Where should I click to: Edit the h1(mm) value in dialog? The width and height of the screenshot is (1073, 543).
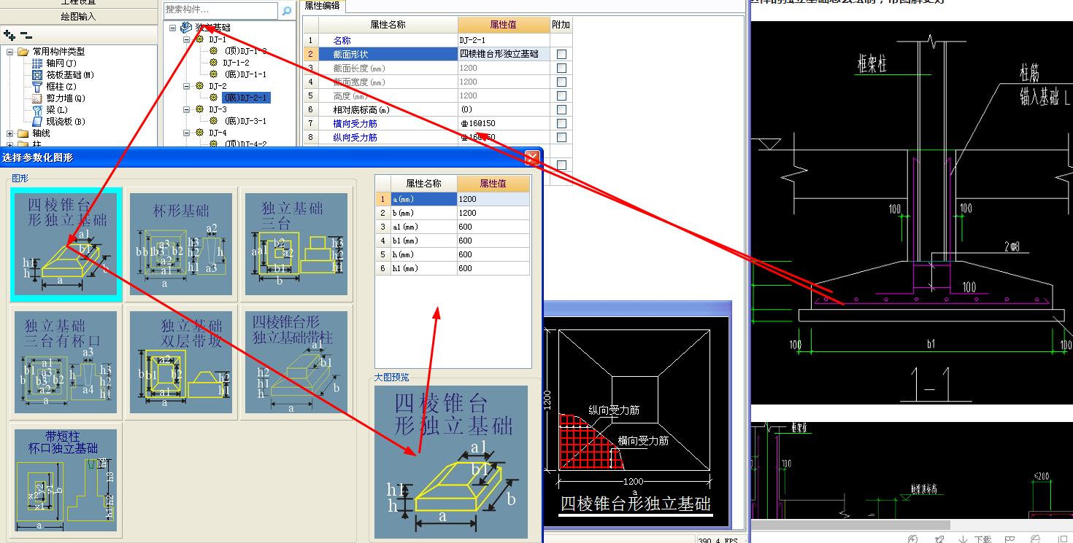tap(493, 268)
